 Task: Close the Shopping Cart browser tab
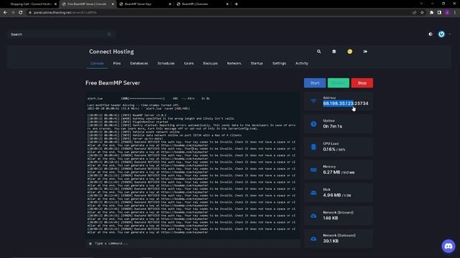point(55,4)
